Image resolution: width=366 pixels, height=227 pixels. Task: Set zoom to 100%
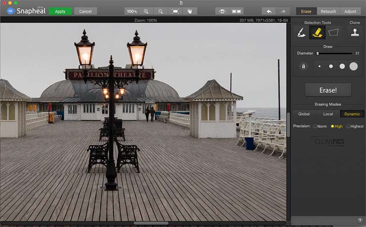(x=132, y=11)
